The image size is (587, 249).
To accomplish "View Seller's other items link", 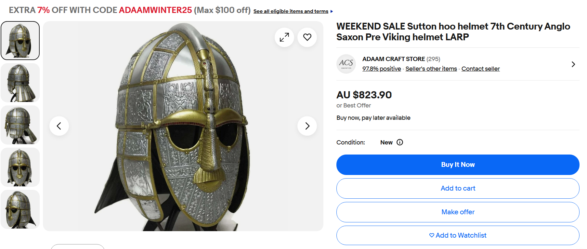I will [x=431, y=69].
